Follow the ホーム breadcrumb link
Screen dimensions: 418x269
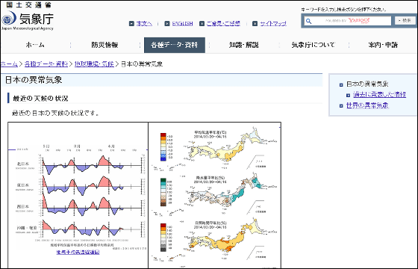(x=9, y=64)
